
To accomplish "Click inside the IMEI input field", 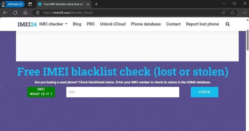I will 123,92.
